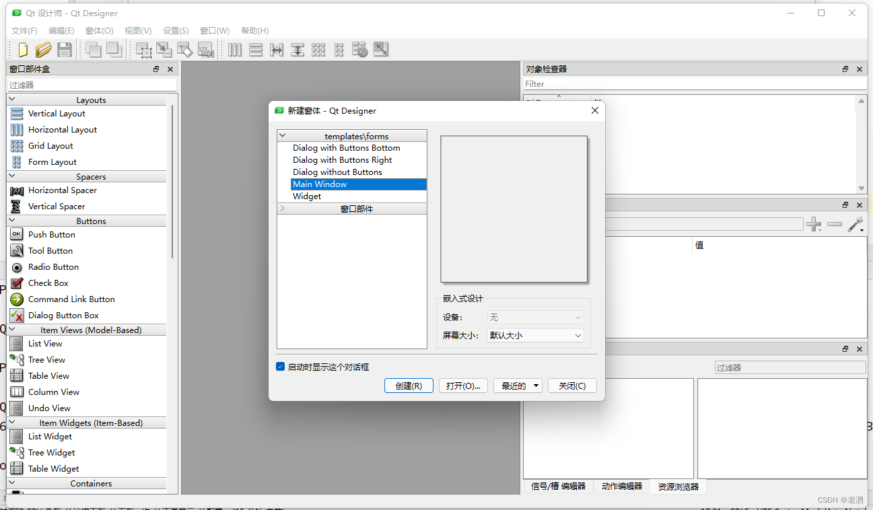Select the Edit Widgets mode icon
The image size is (873, 510).
pyautogui.click(x=143, y=49)
